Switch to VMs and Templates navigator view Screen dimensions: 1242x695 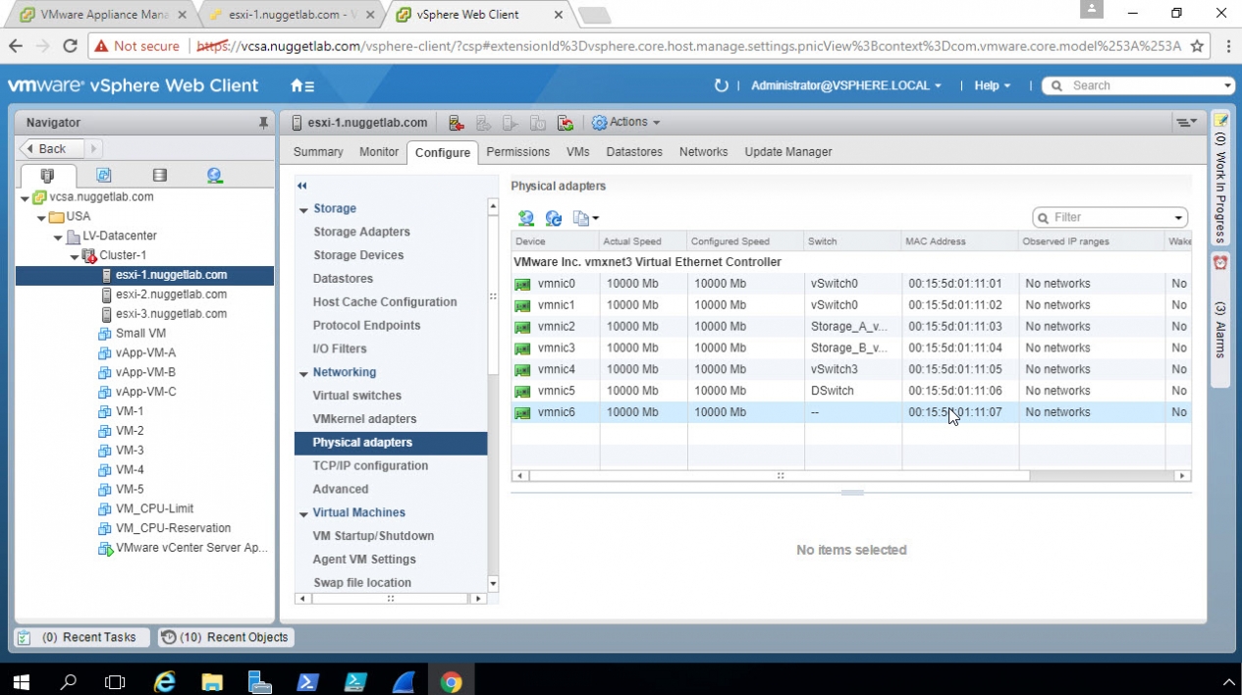point(103,176)
